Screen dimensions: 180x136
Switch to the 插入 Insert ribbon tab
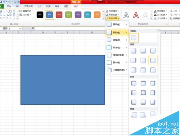point(18,6)
